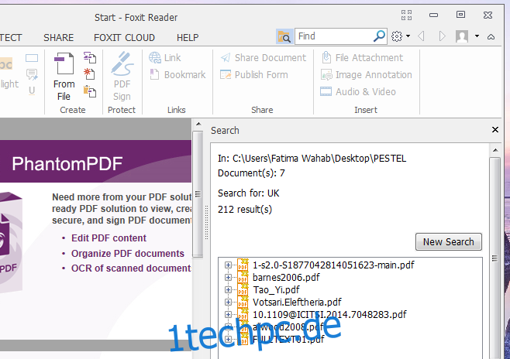Open the HELP ribbon tab

(x=188, y=38)
